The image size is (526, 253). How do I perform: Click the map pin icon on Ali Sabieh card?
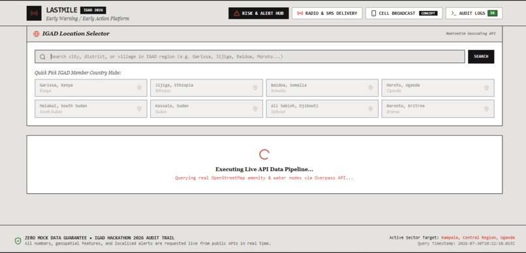pyautogui.click(x=370, y=109)
